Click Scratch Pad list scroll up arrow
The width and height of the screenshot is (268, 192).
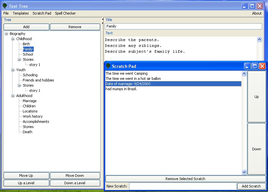[x=244, y=73]
